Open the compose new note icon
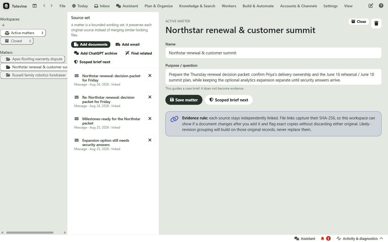 coord(371,6)
